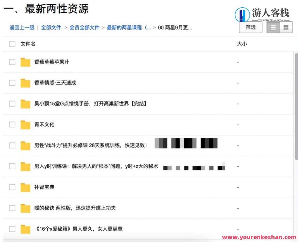Click the 返回上一级 link
This screenshot has height=242, width=298.
click(22, 27)
